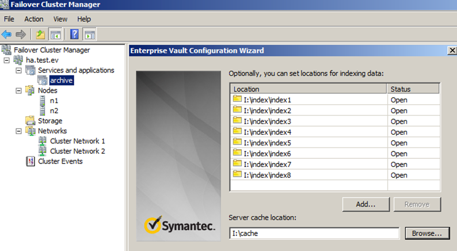Toggle the Show/Hide Console Tree icon
The height and width of the screenshot is (251, 457).
[x=55, y=35]
